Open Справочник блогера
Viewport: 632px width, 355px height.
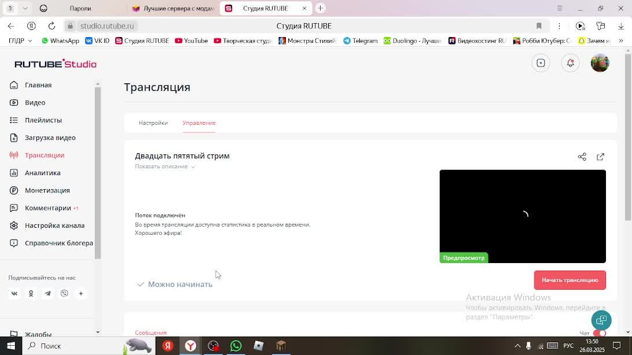pyautogui.click(x=58, y=243)
